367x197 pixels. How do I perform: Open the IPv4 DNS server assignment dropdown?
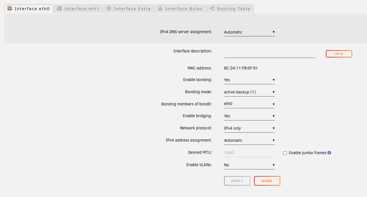click(x=249, y=32)
